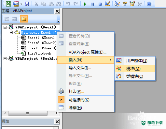Click the Excel view icon in toolbar
The width and height of the screenshot is (166, 129).
click(8, 4)
